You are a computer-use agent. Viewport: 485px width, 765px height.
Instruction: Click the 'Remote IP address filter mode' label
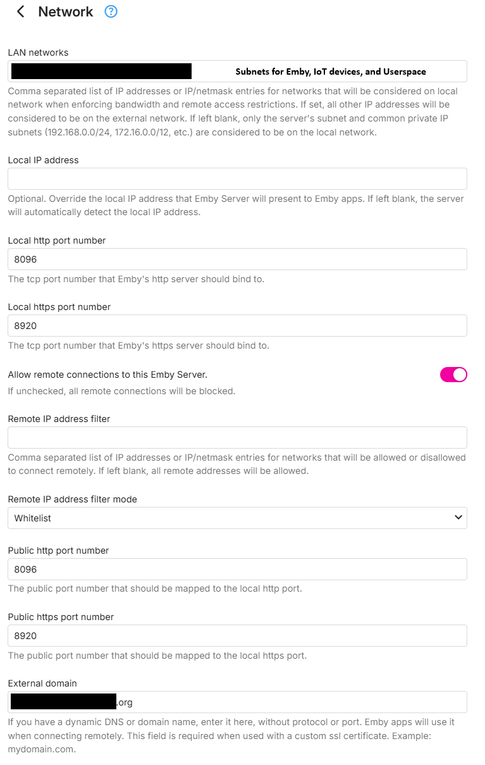(72, 499)
